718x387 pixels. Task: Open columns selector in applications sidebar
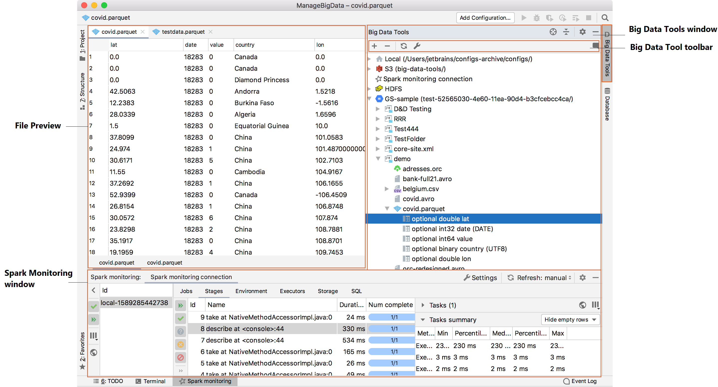pyautogui.click(x=94, y=336)
